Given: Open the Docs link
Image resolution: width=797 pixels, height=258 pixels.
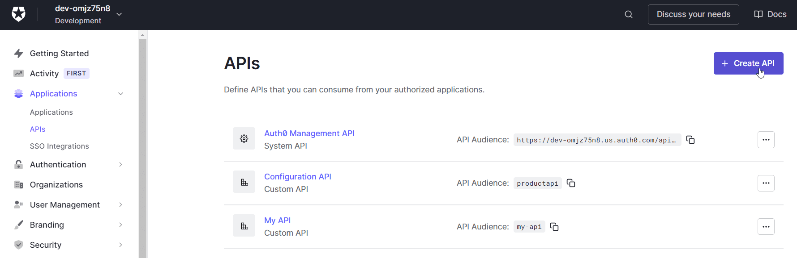Looking at the screenshot, I should (x=771, y=14).
